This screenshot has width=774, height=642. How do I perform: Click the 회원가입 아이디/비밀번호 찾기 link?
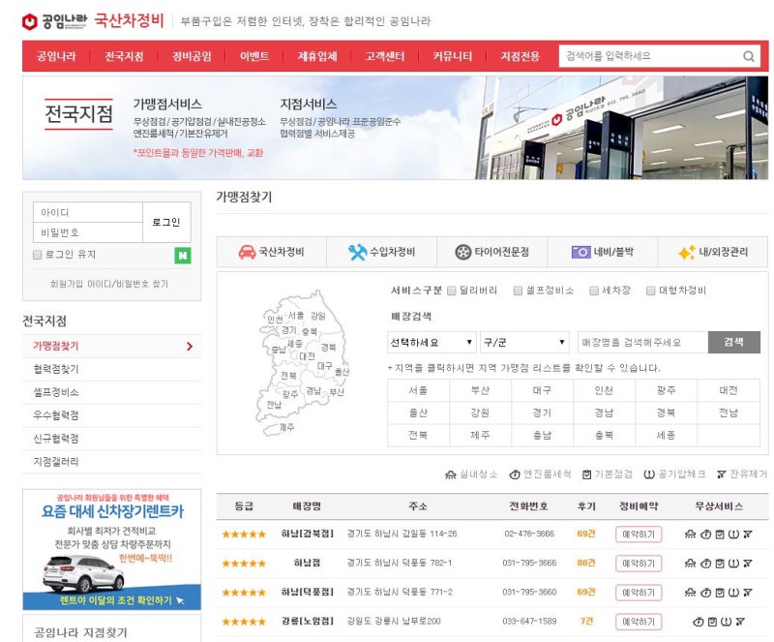tap(109, 284)
